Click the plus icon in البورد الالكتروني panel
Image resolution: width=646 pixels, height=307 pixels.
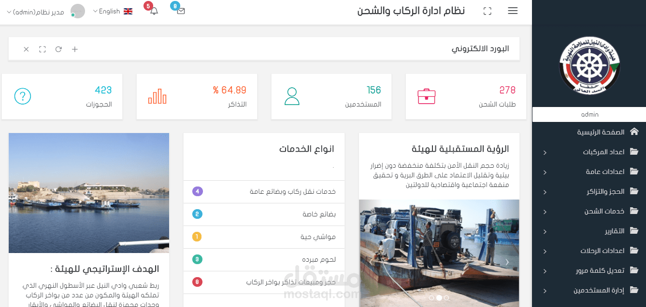(75, 49)
